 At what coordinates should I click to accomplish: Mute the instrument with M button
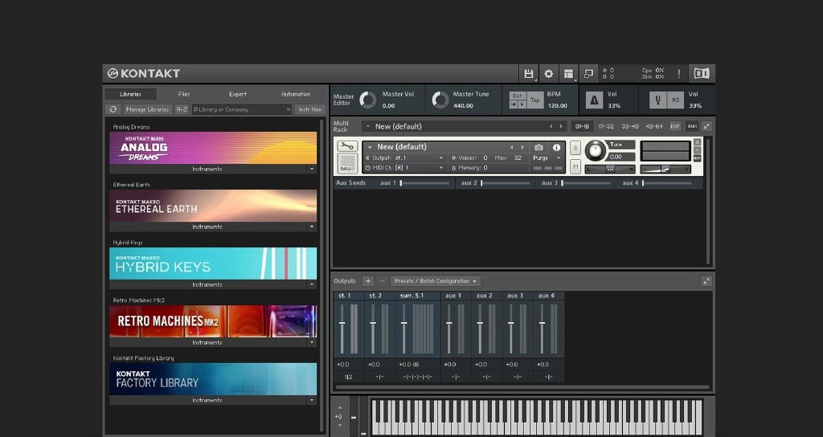tap(575, 167)
